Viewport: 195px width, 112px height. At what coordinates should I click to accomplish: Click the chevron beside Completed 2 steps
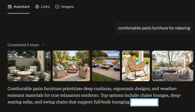tap(43, 45)
